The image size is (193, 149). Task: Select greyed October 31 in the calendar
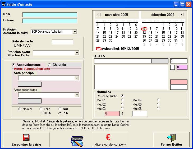coord(98,25)
